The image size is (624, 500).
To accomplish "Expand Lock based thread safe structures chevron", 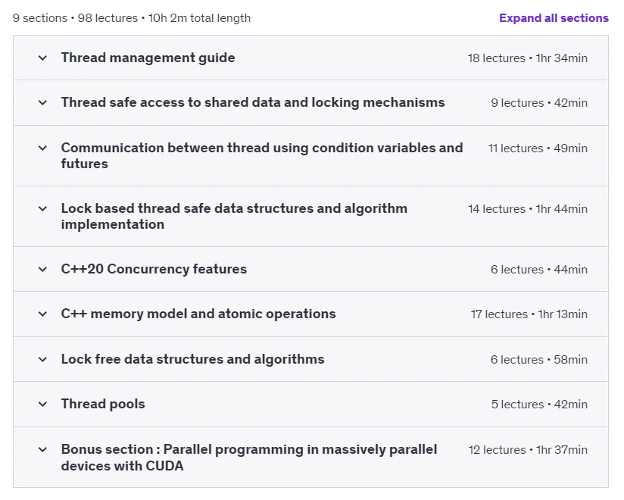I will pos(42,208).
